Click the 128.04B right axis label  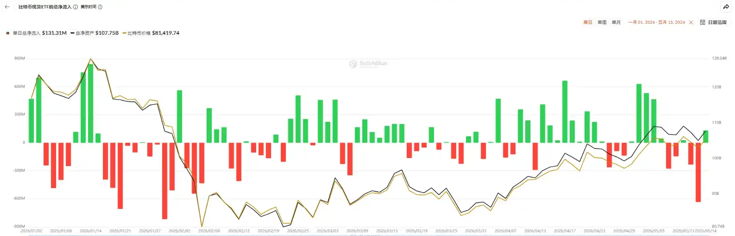(719, 58)
